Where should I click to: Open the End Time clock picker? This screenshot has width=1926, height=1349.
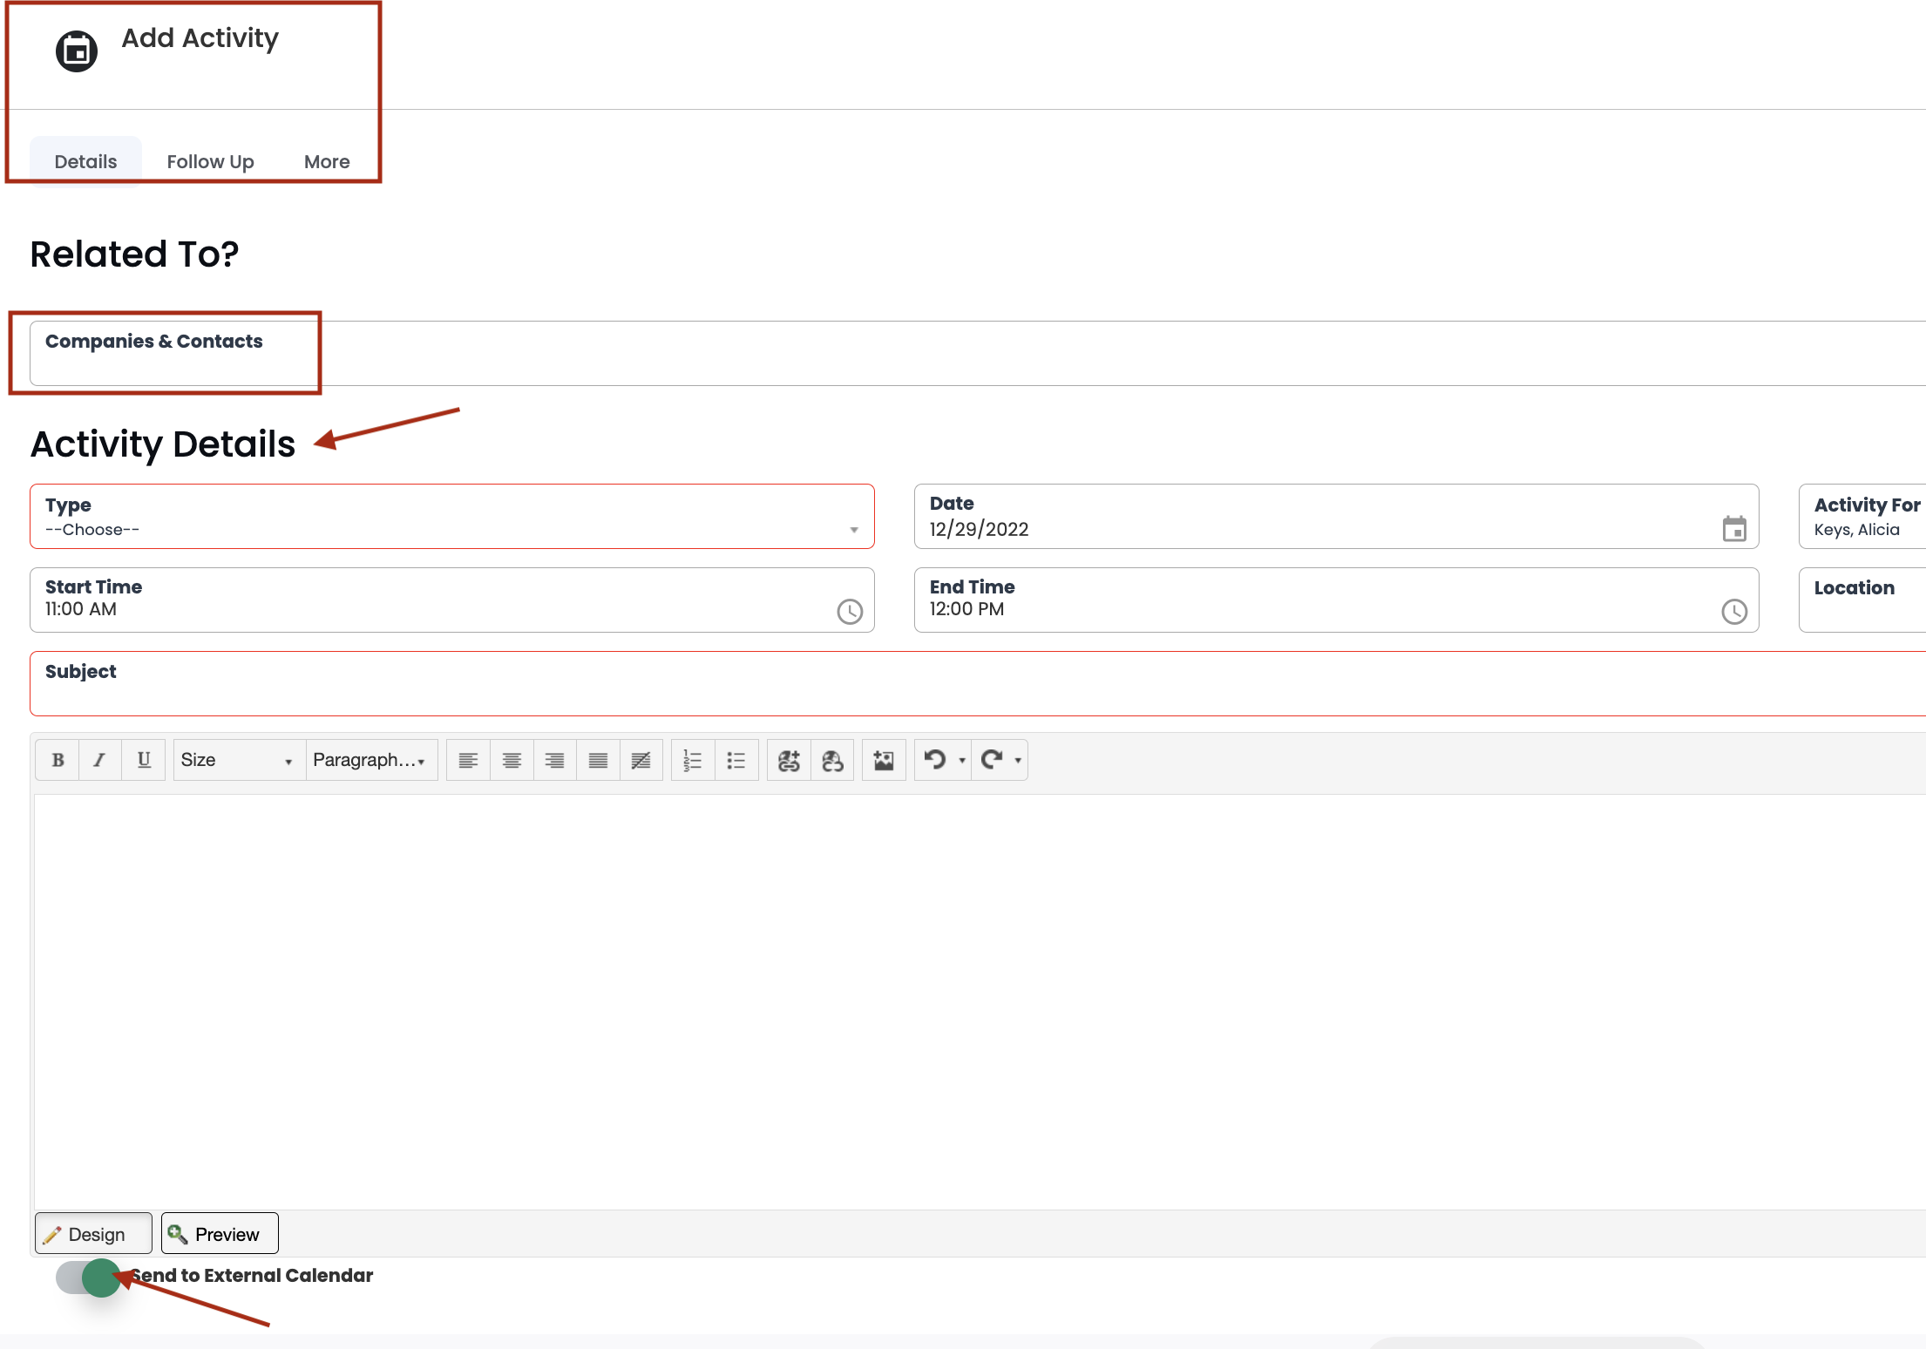click(1734, 612)
